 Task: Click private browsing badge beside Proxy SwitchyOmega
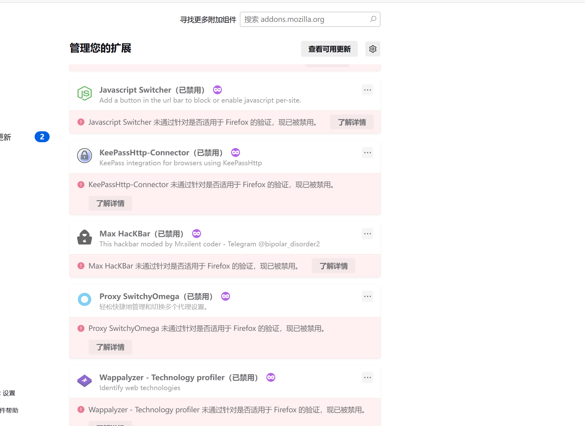(x=226, y=296)
